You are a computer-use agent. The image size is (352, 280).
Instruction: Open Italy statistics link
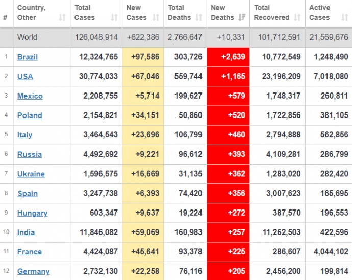(24, 135)
